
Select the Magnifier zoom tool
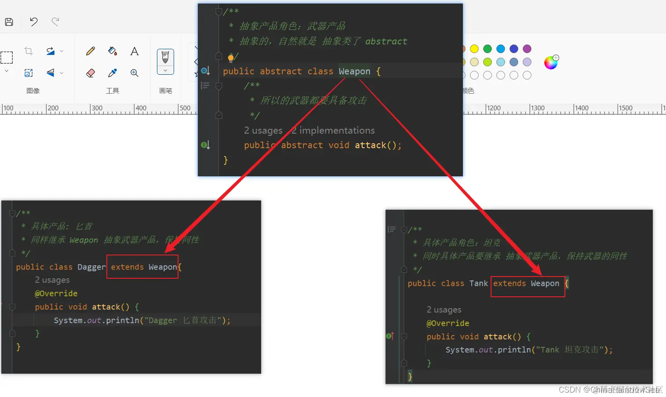(135, 73)
